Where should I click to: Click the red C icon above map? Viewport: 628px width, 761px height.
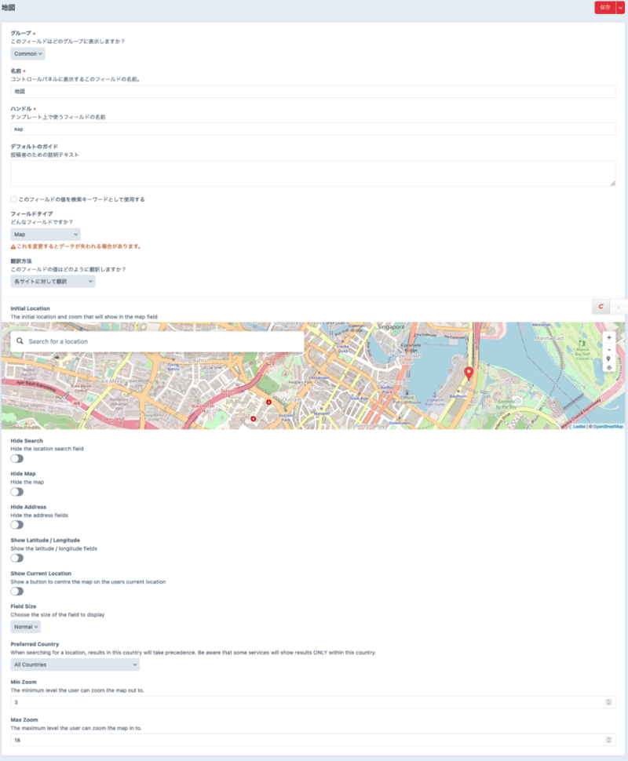(x=601, y=307)
